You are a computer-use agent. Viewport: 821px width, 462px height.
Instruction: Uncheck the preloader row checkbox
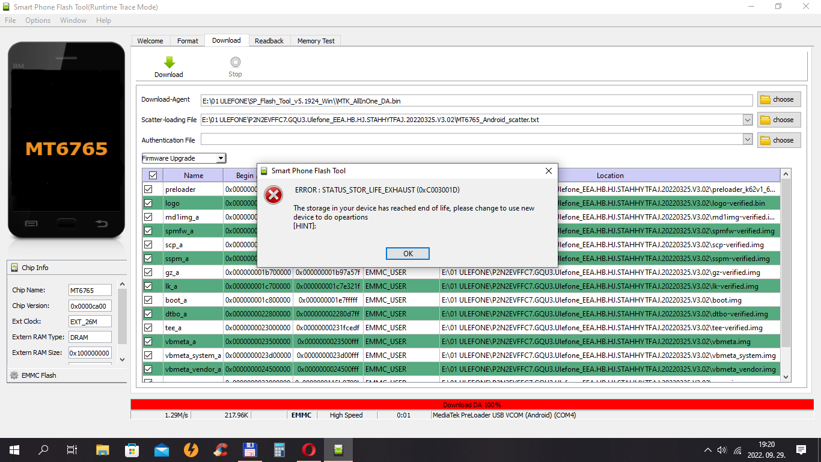pos(148,189)
